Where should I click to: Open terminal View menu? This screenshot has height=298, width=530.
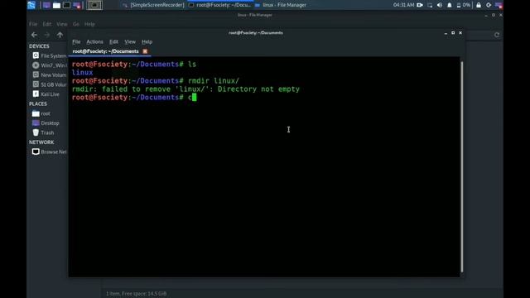click(130, 42)
